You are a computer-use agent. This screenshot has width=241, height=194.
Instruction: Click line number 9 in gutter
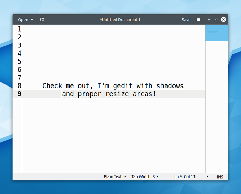coord(19,94)
